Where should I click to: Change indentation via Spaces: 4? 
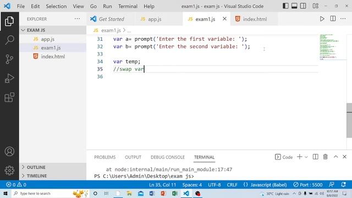pyautogui.click(x=192, y=185)
